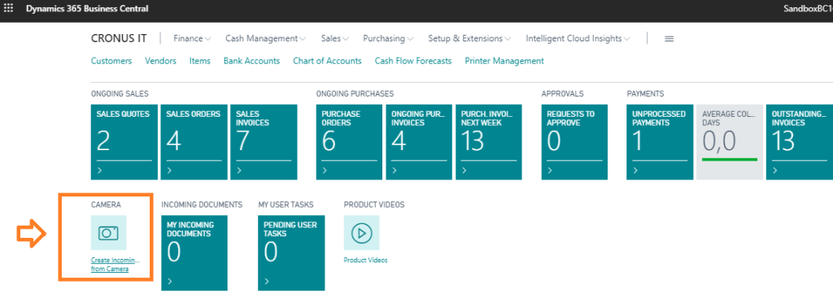833x306 pixels.
Task: Open Average Collection Days tile
Action: 730,142
